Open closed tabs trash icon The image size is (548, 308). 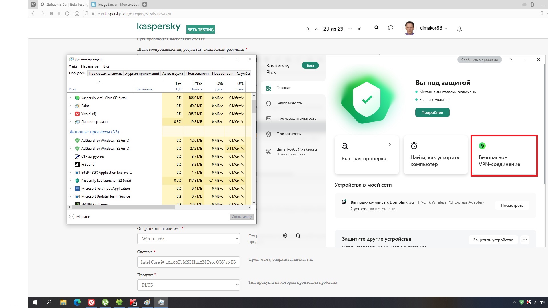coord(532,4)
